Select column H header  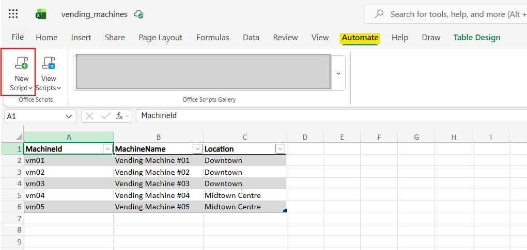pyautogui.click(x=454, y=137)
